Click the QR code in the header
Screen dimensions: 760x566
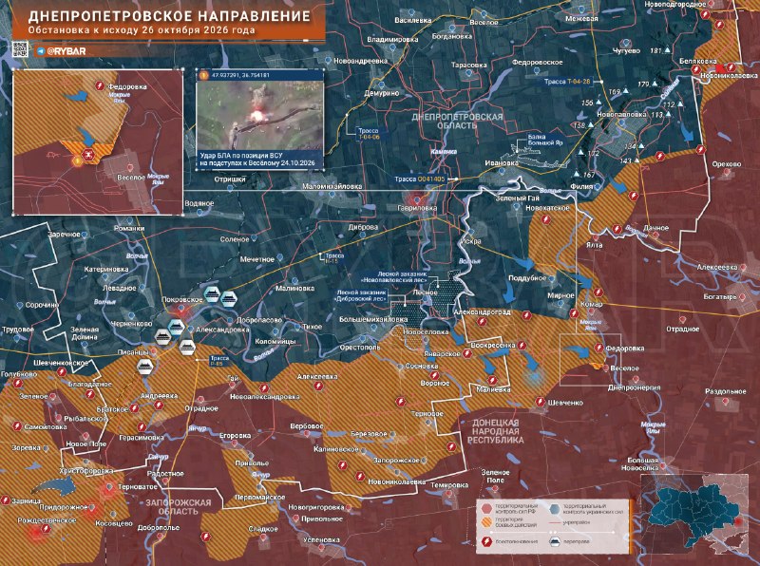(x=20, y=49)
